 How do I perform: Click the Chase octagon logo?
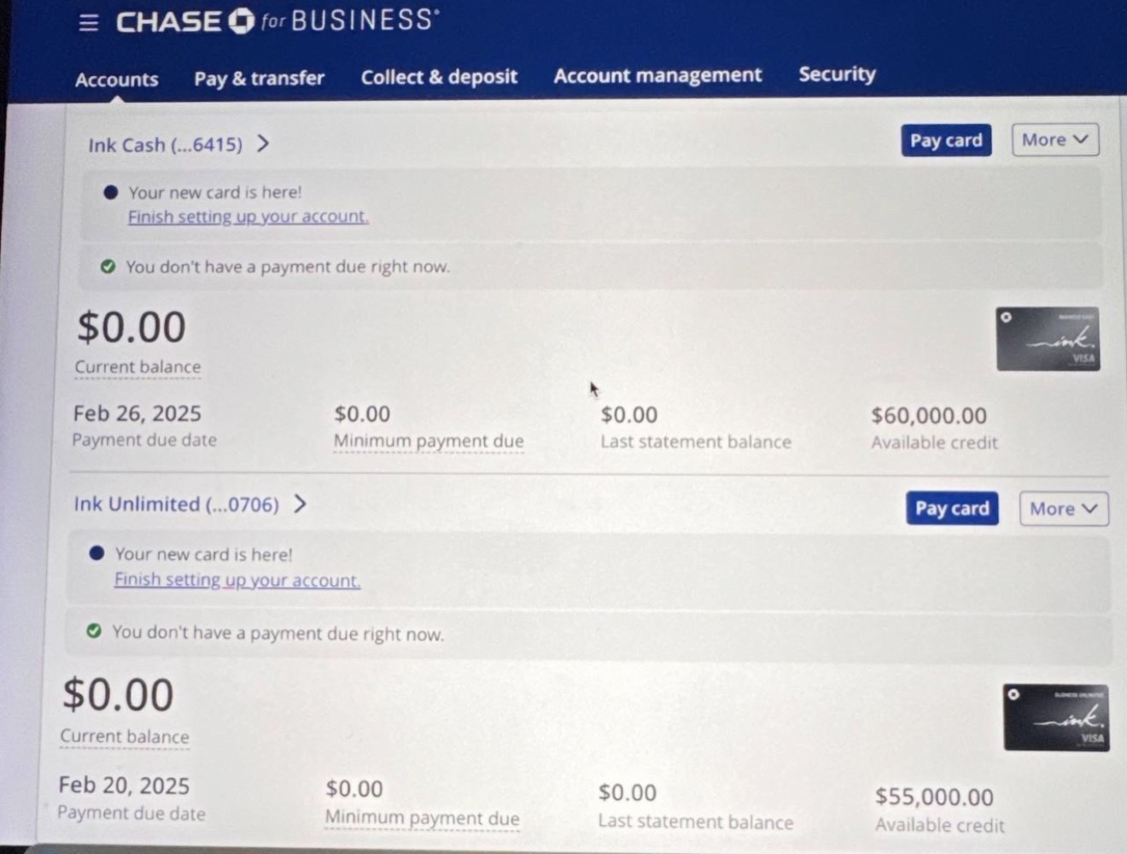point(242,21)
